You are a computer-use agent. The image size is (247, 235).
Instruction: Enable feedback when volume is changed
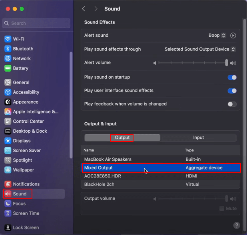point(232,104)
